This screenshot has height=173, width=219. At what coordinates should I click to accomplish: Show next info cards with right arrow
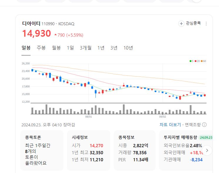[x=207, y=150]
